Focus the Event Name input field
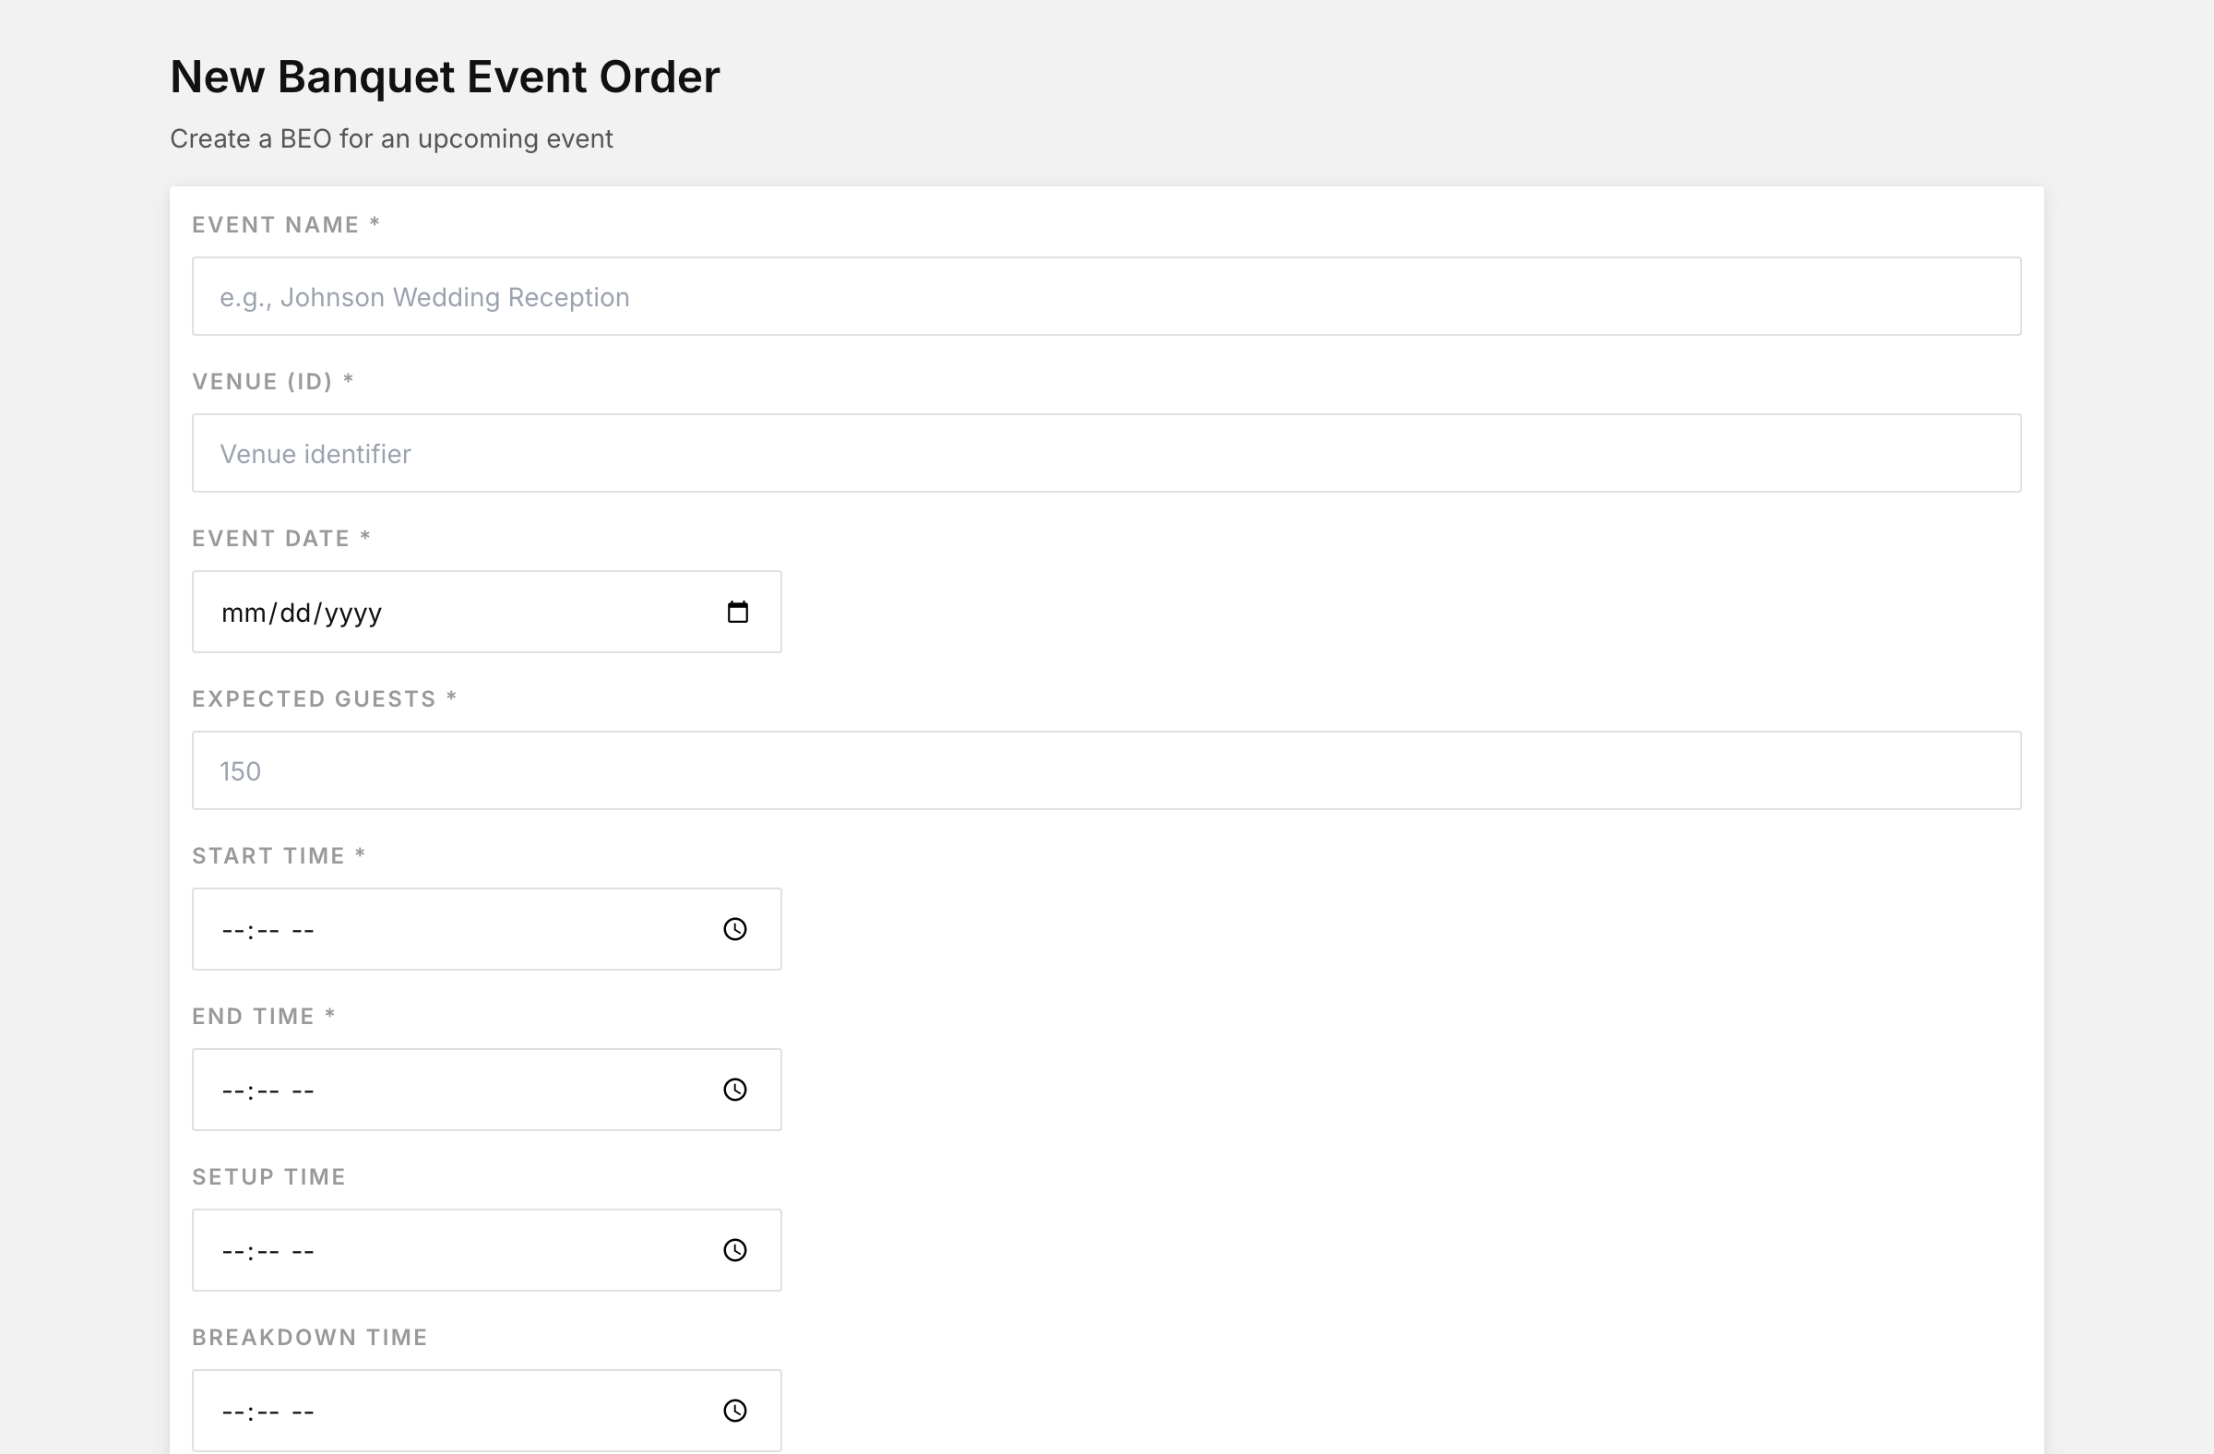This screenshot has height=1454, width=2214. pyautogui.click(x=1106, y=296)
